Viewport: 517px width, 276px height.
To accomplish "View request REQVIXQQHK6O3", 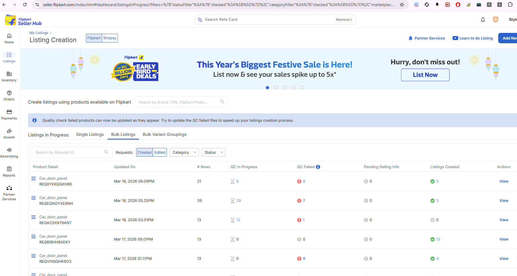I will 504,258.
